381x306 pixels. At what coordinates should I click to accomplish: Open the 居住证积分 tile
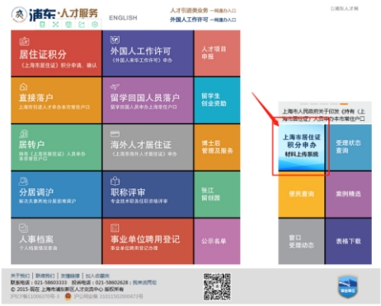[x=56, y=53]
